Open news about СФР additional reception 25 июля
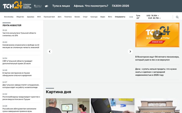 pos(17,62)
